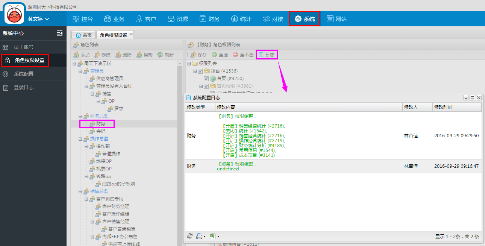Collapse the 财务总监 role node
Viewport: 485px width, 246px height.
pyautogui.click(x=80, y=116)
